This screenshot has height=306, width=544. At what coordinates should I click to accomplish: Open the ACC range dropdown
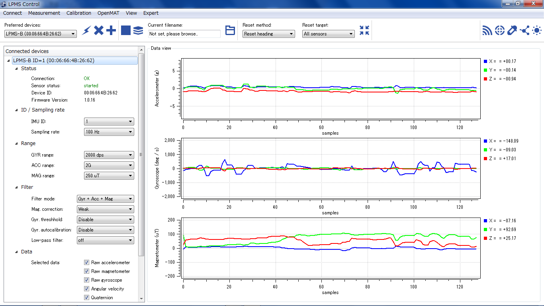(x=109, y=165)
